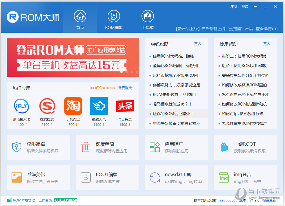The image size is (285, 206).
Task: Open 系统美化 picture icon tool
Action: point(17,177)
